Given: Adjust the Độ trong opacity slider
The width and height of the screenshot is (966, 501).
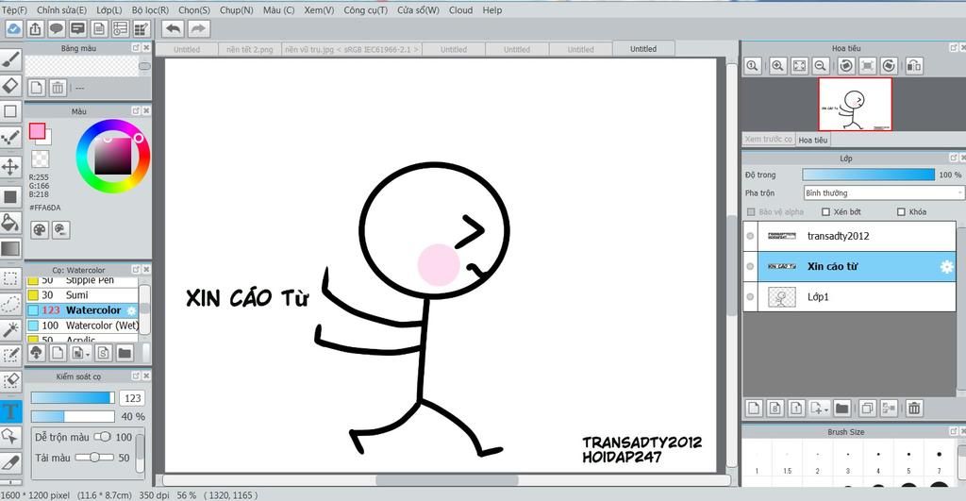Looking at the screenshot, I should click(869, 175).
